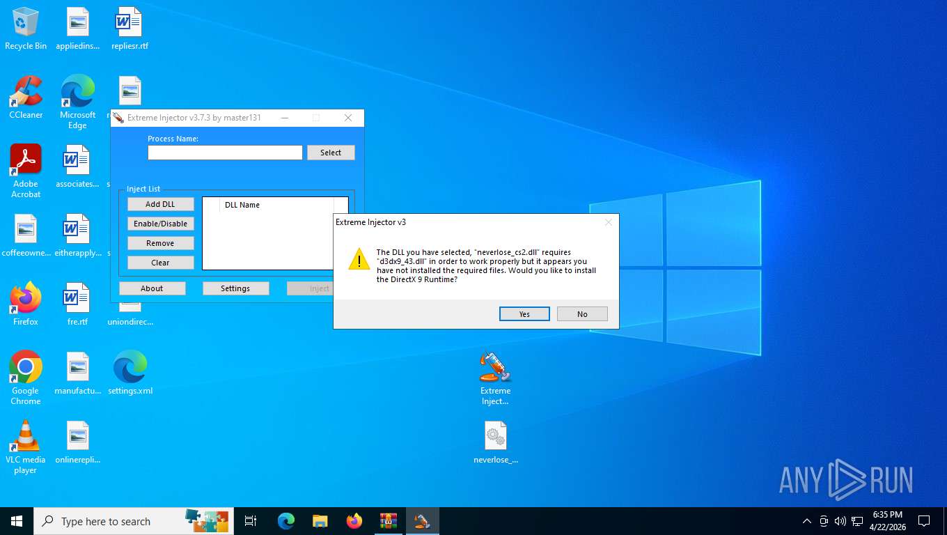
Task: Launch VLC media player shortcut
Action: [x=26, y=447]
